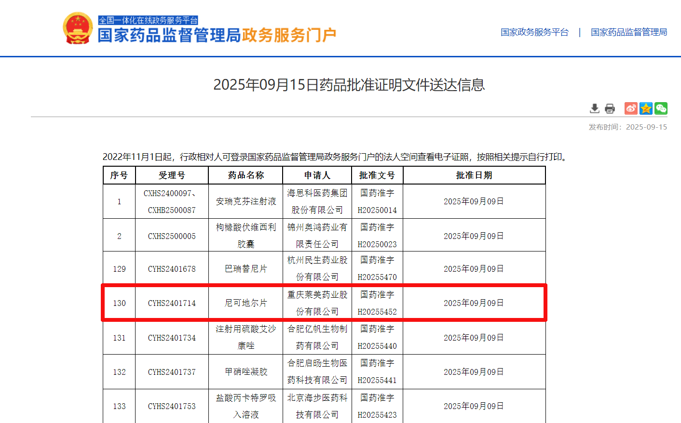
Task: Click the download icon below the title
Action: 595,108
